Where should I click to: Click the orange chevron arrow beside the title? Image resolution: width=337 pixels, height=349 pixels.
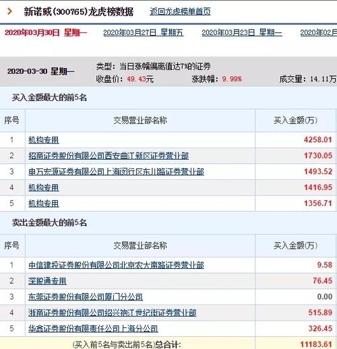[9, 11]
